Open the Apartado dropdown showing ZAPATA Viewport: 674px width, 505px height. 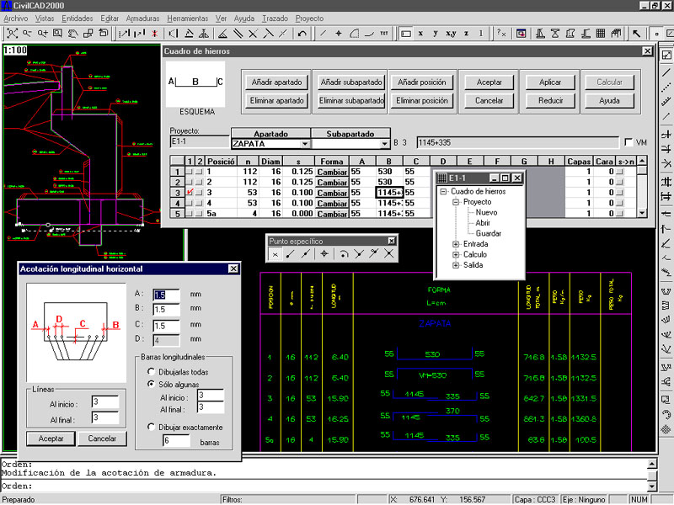[305, 144]
